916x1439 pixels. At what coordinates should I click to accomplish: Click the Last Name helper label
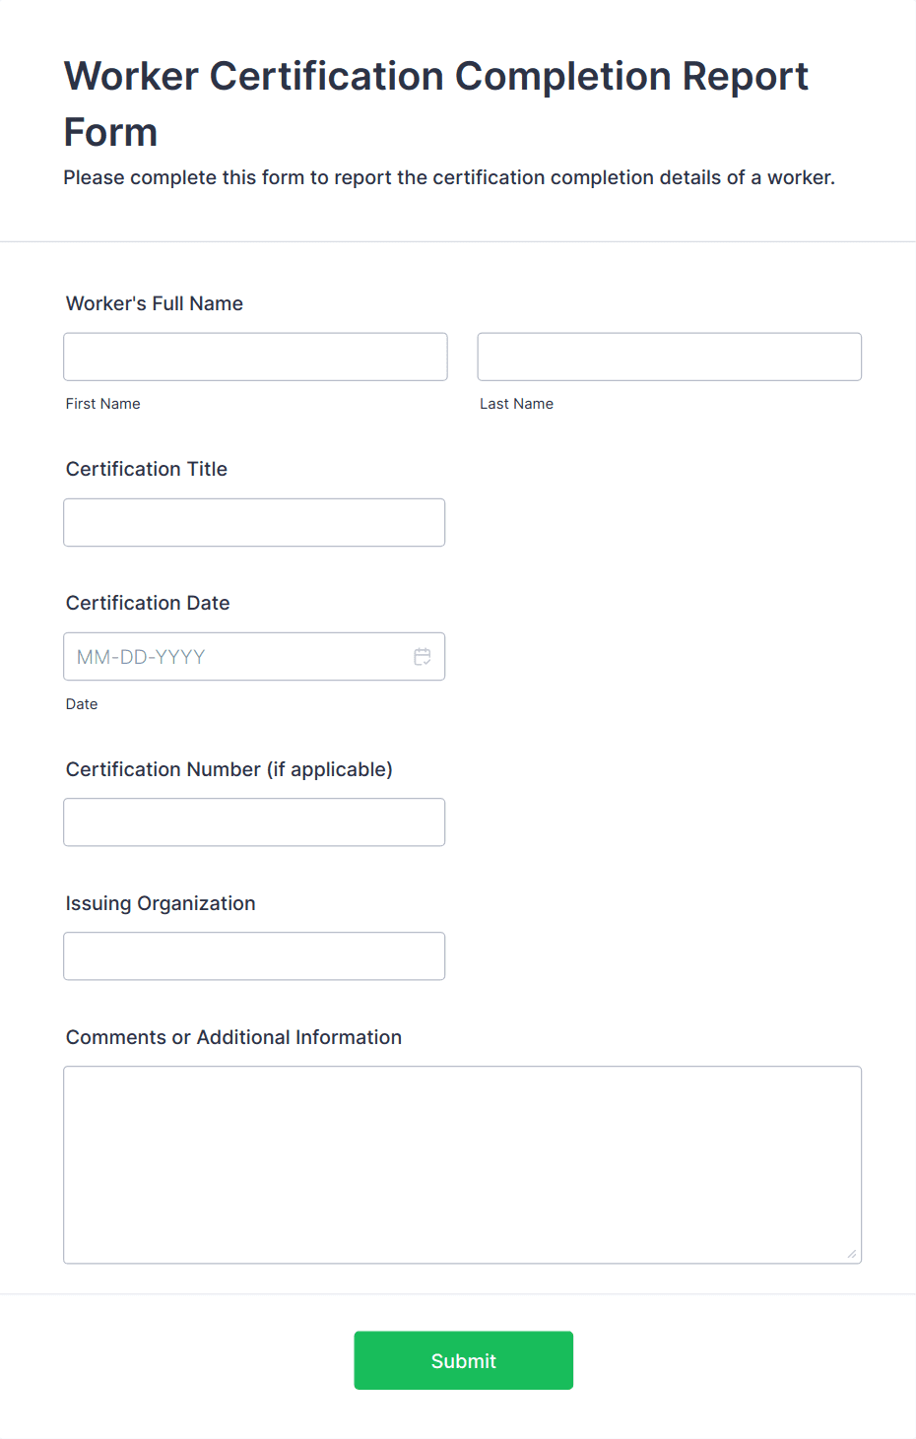point(516,403)
